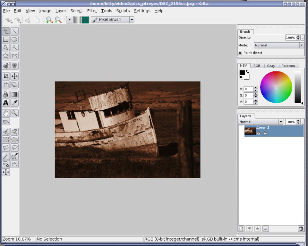The image size is (308, 246).
Task: Click the move layer up button
Action: [x=257, y=229]
